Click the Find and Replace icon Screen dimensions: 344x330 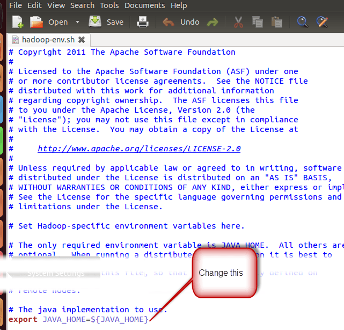(x=322, y=22)
